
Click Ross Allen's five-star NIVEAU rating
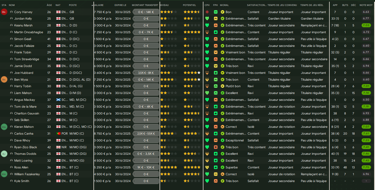tap(169, 167)
